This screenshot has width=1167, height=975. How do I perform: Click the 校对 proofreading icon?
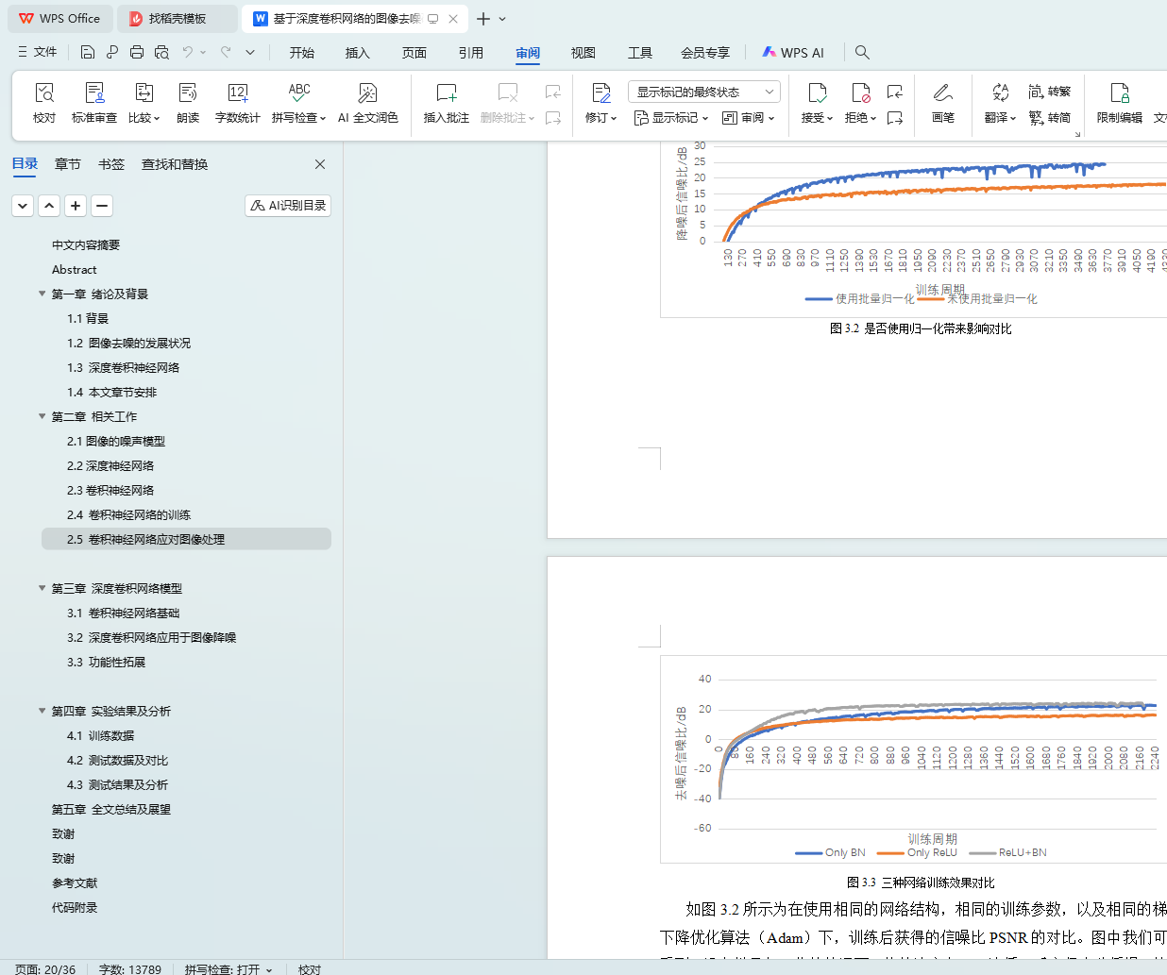pos(44,92)
